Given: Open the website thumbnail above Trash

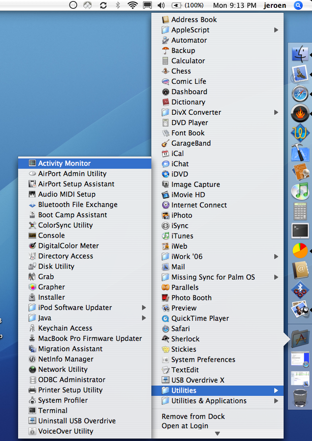Looking at the screenshot, I should 300,378.
